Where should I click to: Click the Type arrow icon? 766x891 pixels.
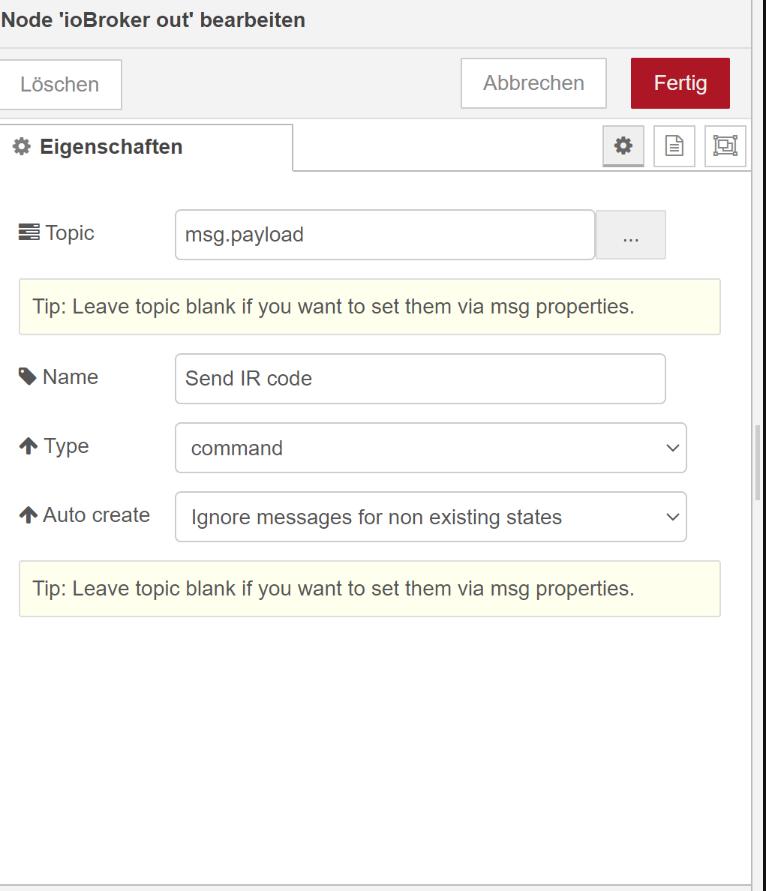(28, 445)
